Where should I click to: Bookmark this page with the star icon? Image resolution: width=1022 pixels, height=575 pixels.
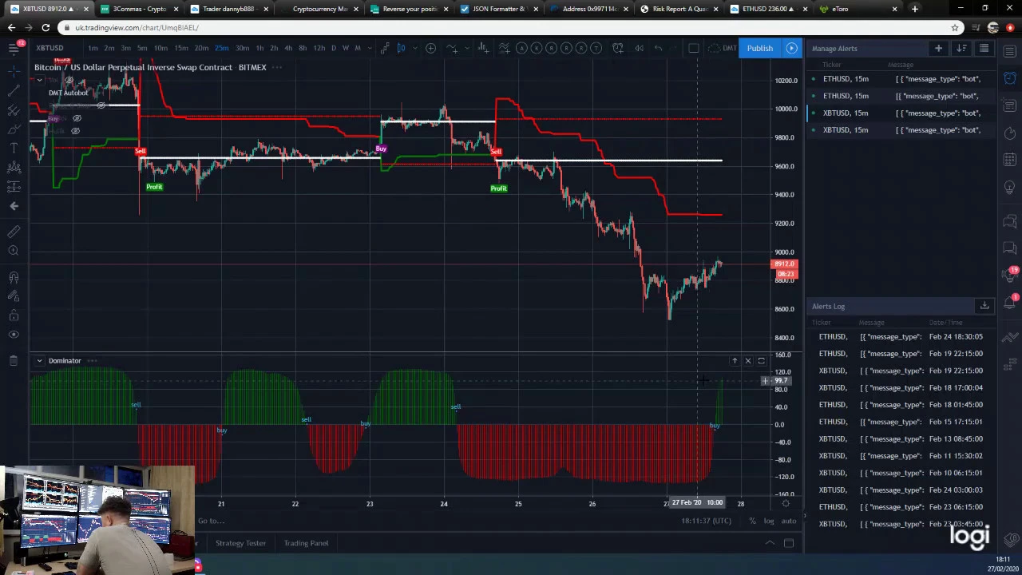tap(955, 27)
